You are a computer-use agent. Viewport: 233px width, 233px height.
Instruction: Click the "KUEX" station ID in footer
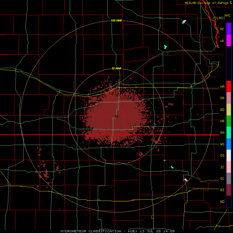(133, 231)
